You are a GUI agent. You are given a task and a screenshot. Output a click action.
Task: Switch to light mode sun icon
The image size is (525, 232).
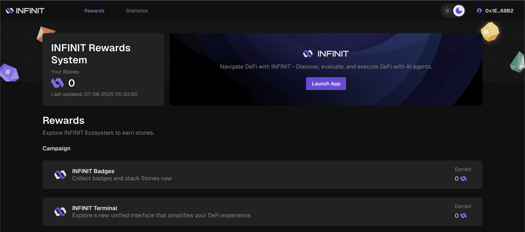click(x=447, y=11)
